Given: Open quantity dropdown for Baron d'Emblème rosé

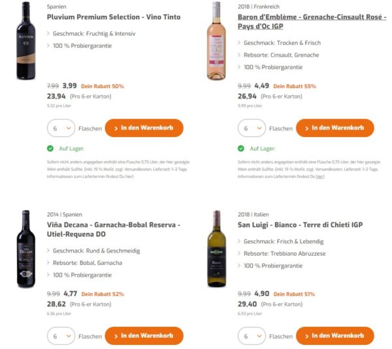Looking at the screenshot, I should 252,129.
